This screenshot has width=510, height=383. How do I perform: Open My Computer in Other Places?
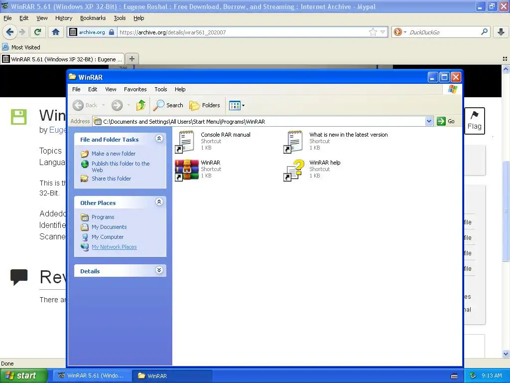[x=108, y=237]
